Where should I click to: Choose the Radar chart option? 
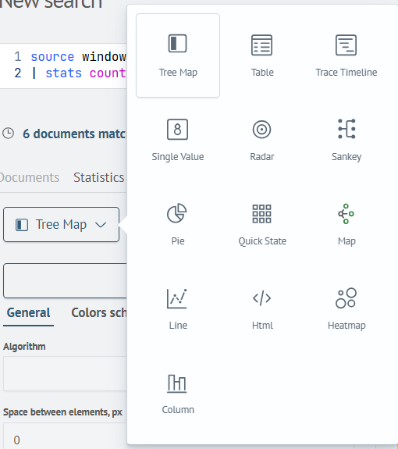tap(262, 140)
